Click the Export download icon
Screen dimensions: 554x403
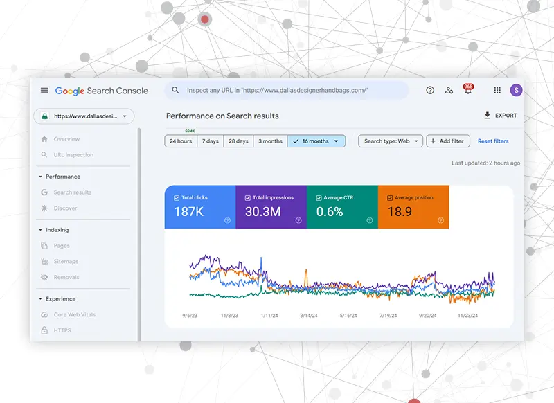(x=488, y=116)
